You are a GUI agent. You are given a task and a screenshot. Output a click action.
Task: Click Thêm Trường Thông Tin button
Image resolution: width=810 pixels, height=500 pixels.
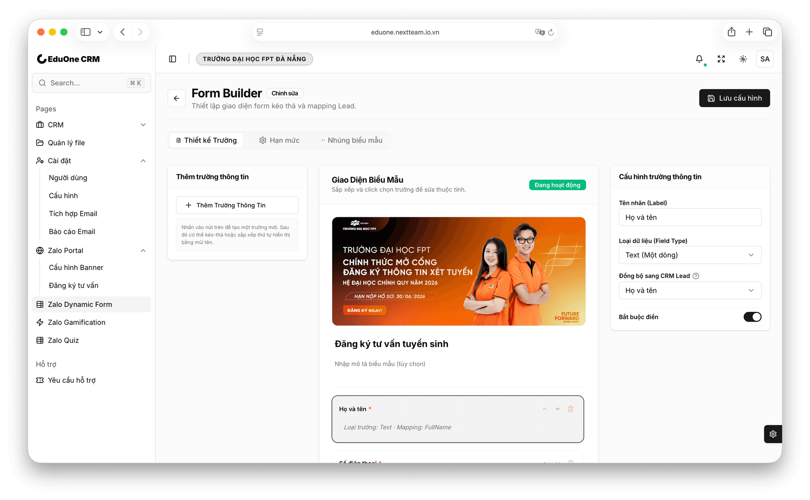point(237,205)
